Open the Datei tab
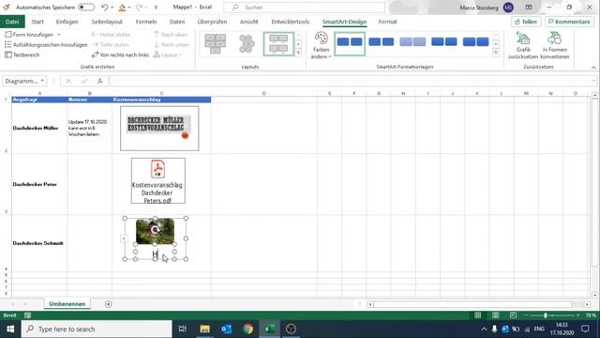Screen dimensions: 600x338 pyautogui.click(x=12, y=22)
